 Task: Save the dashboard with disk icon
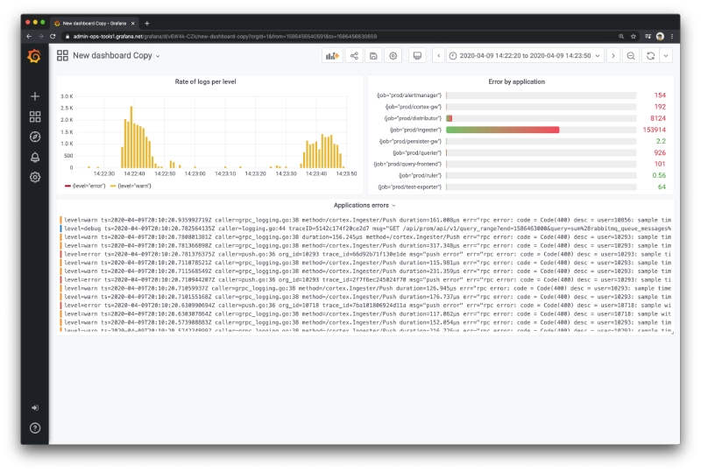pyautogui.click(x=373, y=56)
